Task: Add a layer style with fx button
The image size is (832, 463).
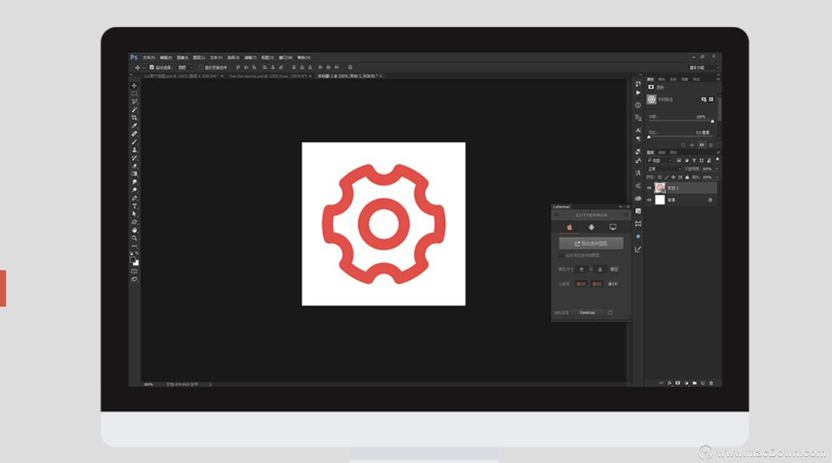Action: [x=670, y=383]
